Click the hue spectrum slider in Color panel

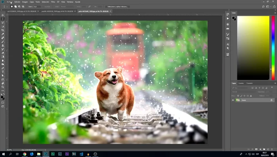tap(273, 48)
